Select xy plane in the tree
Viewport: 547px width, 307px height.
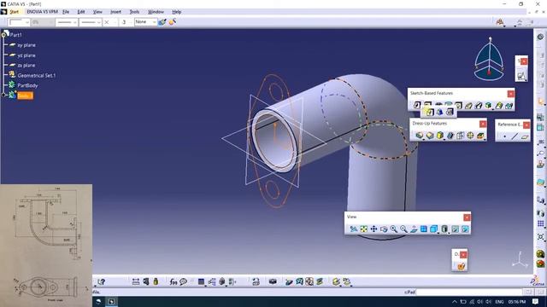tap(26, 45)
